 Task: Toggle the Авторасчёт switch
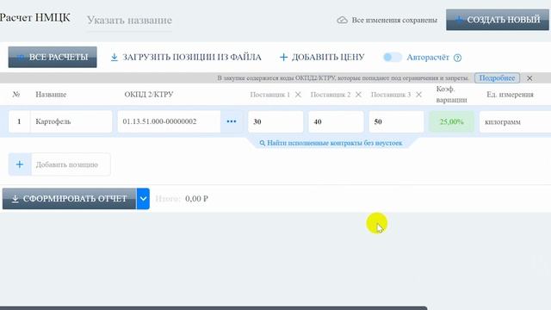pos(393,58)
